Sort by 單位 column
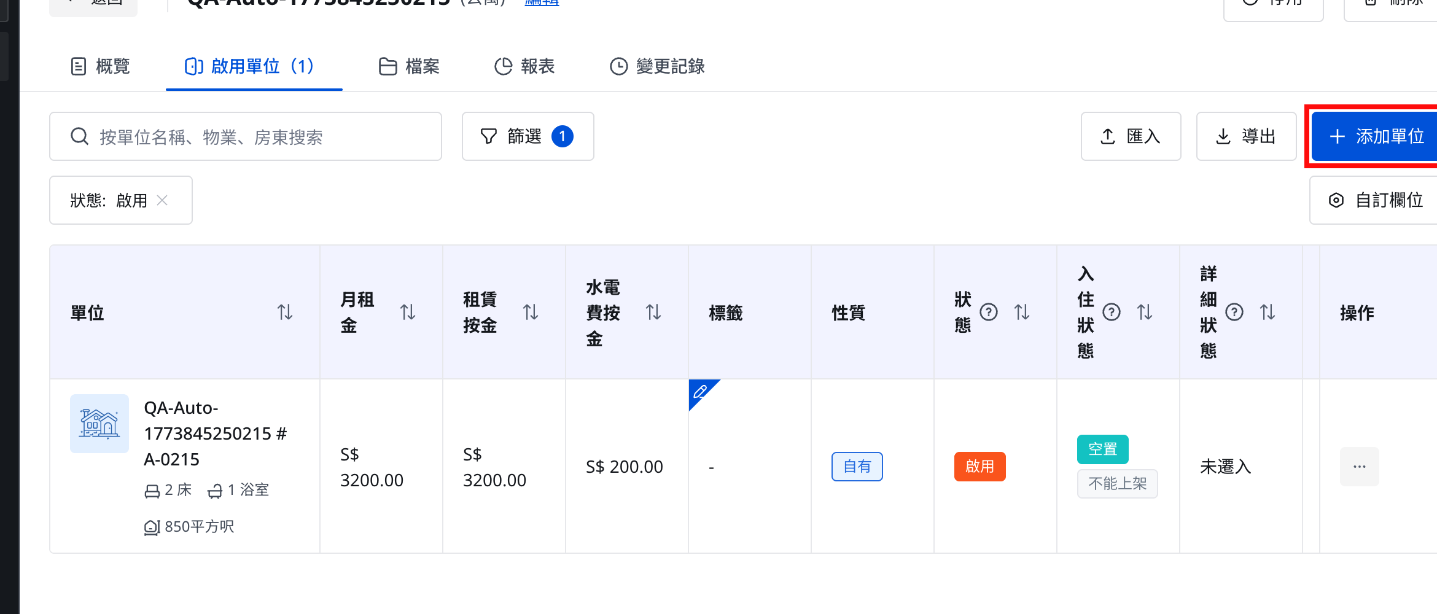The image size is (1437, 614). click(285, 313)
